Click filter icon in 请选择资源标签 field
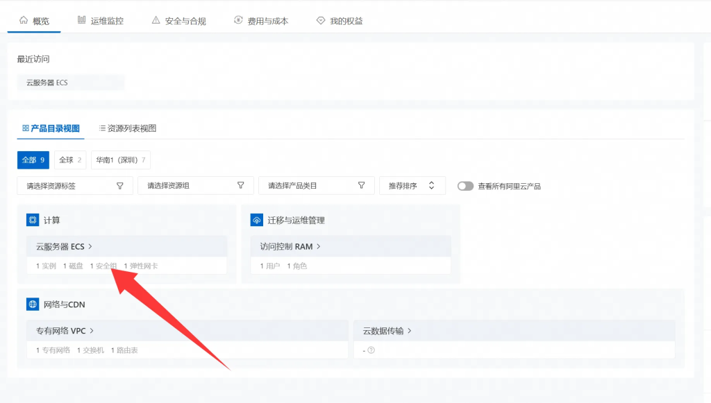 point(119,186)
